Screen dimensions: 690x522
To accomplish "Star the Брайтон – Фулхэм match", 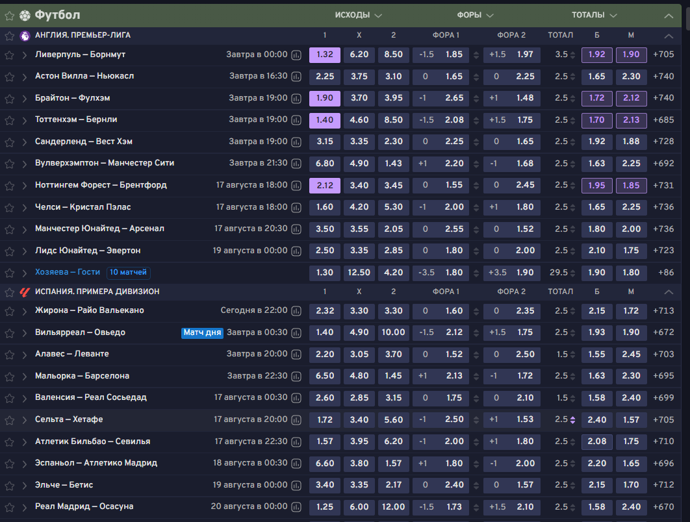I will click(9, 99).
